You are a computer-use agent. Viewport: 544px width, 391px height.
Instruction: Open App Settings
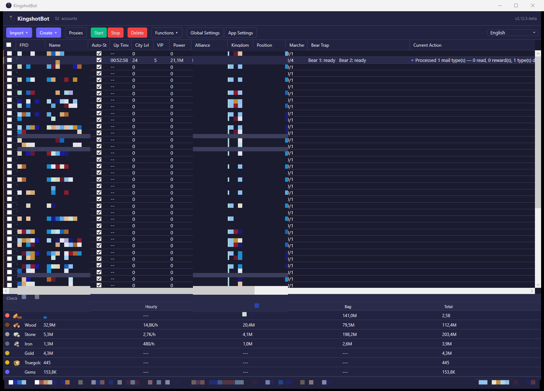(240, 33)
